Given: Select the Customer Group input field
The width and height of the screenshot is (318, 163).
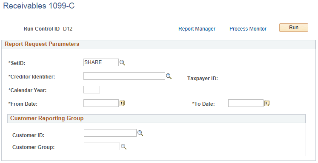Looking at the screenshot, I should (102, 146).
